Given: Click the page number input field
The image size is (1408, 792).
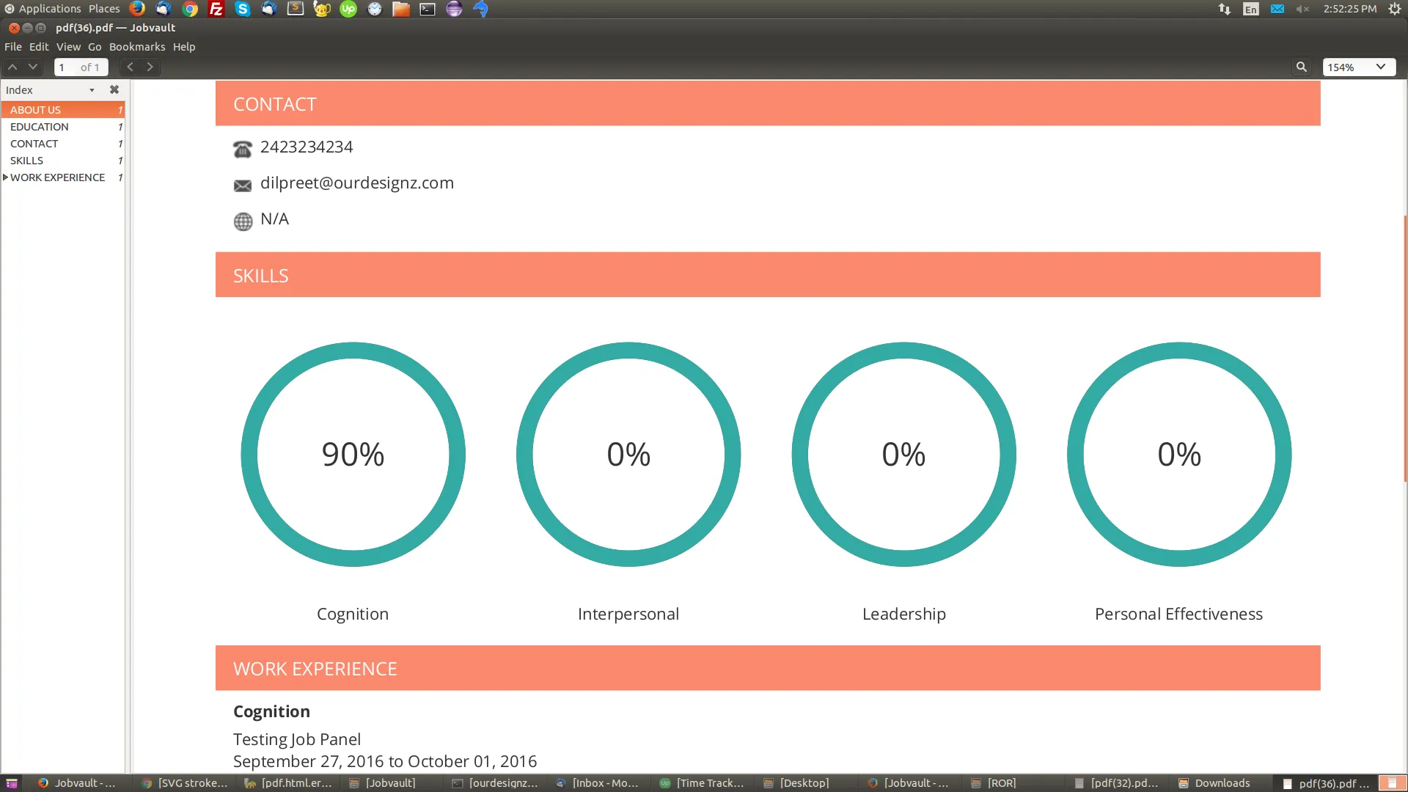Looking at the screenshot, I should [66, 67].
